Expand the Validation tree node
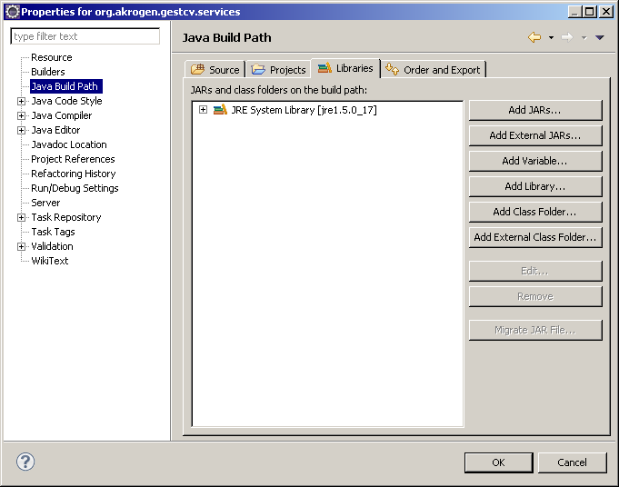The image size is (619, 487). point(22,246)
